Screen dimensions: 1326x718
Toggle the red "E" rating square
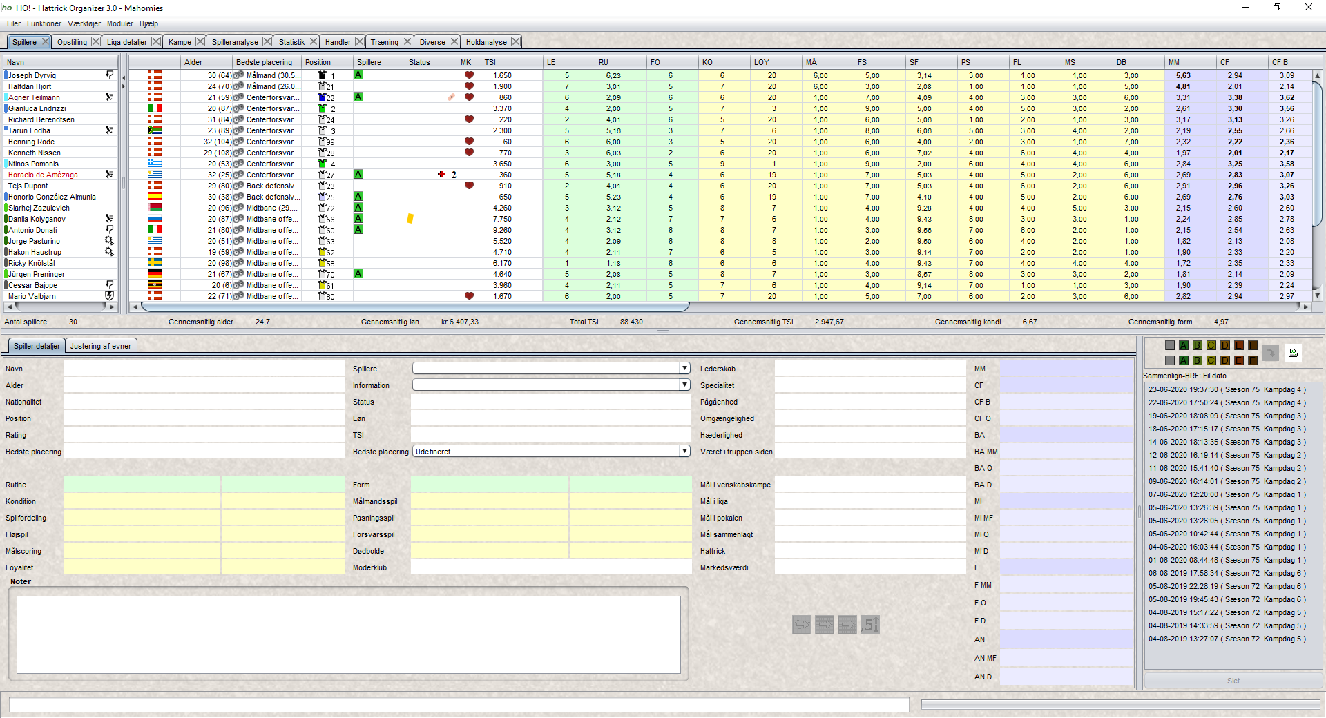pyautogui.click(x=1238, y=345)
